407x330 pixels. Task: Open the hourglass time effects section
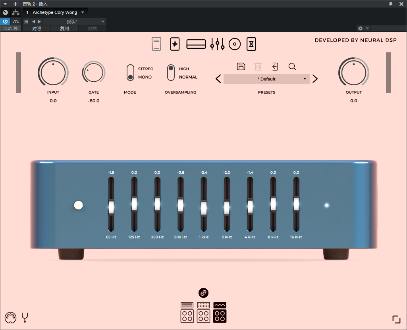251,44
